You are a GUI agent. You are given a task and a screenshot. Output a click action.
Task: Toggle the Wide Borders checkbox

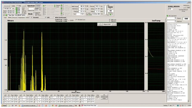[x=98, y=98]
